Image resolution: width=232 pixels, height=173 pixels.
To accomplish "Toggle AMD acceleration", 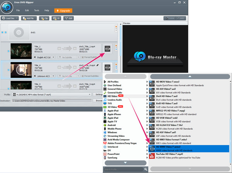I will (x=181, y=18).
